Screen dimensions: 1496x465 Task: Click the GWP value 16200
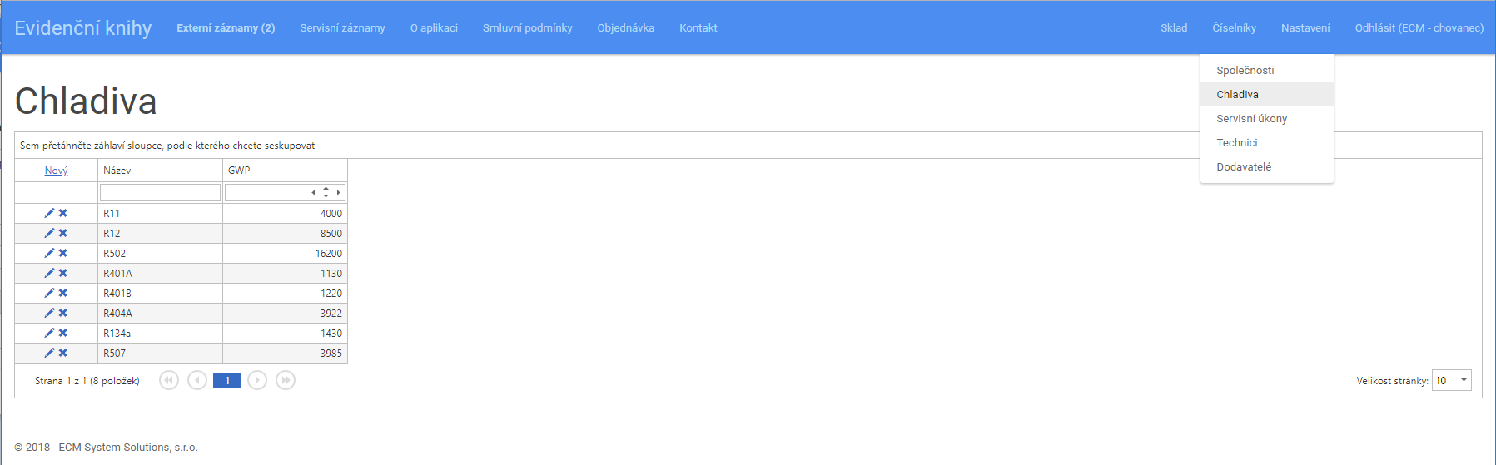pyautogui.click(x=328, y=253)
